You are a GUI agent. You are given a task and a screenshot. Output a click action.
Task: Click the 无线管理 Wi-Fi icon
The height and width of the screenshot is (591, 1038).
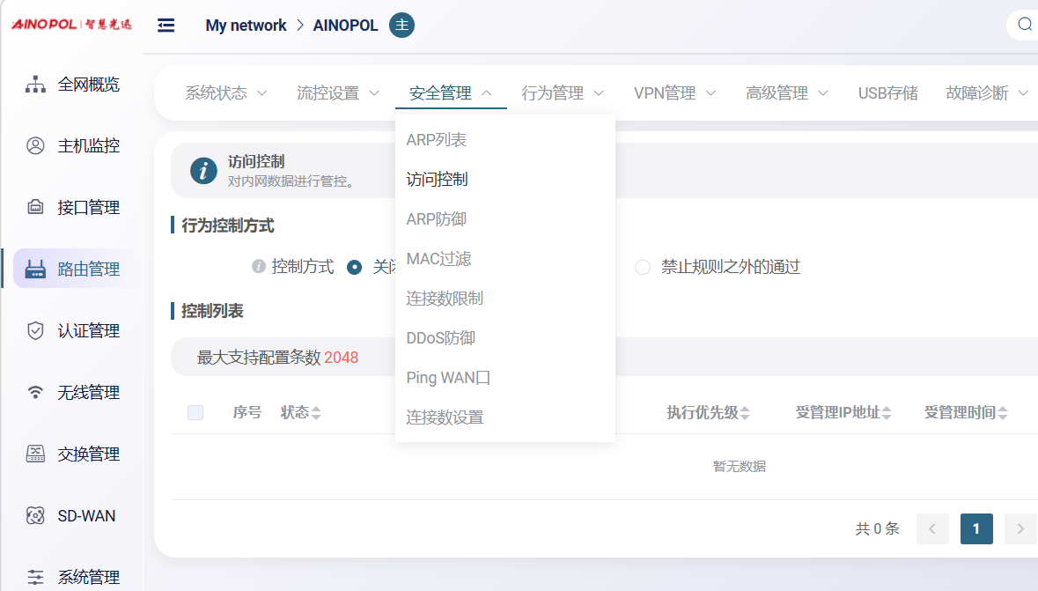pos(35,393)
